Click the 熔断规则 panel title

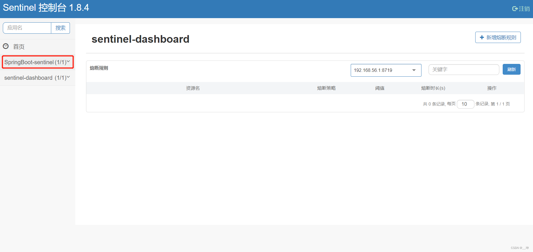coord(99,68)
